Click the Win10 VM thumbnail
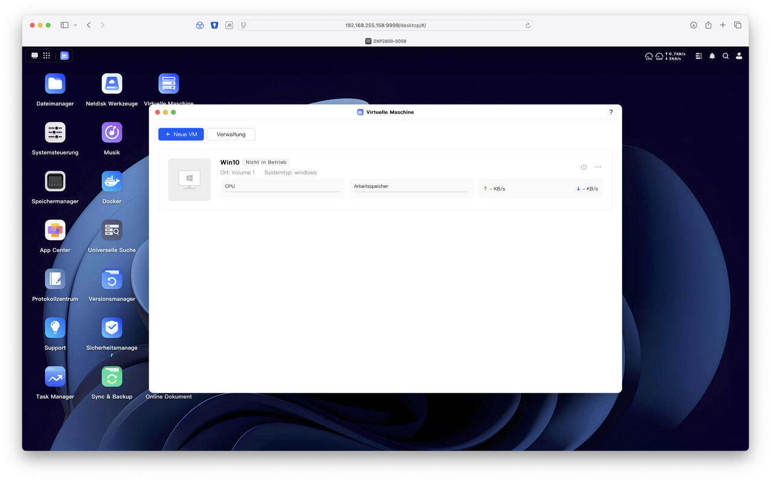The width and height of the screenshot is (771, 480). point(189,179)
